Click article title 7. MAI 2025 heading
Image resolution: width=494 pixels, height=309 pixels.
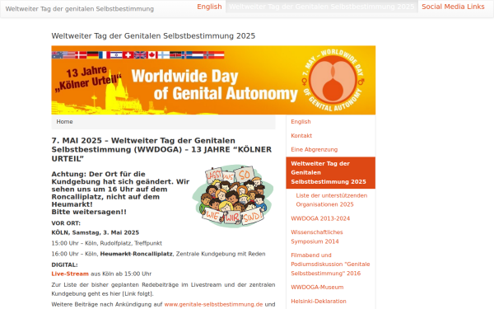click(161, 149)
